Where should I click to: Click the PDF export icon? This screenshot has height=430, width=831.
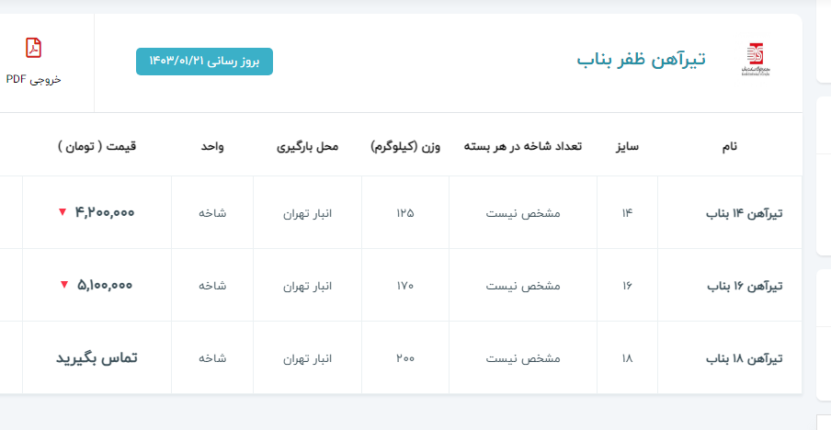pos(34,48)
